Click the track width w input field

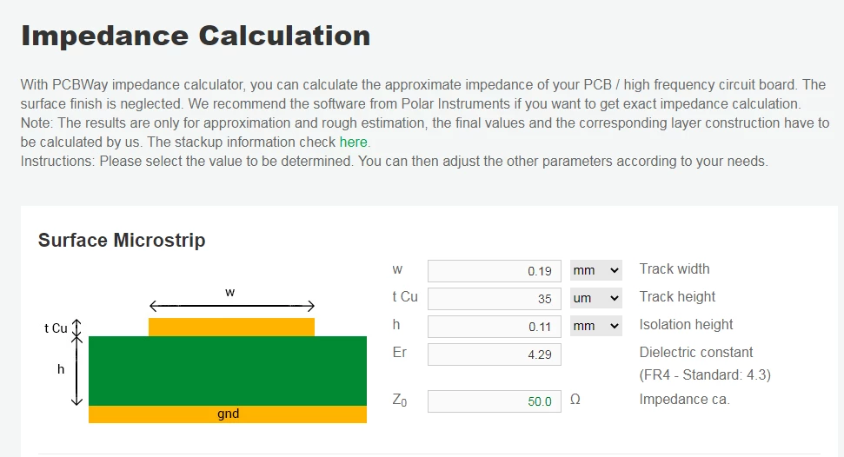pyautogui.click(x=494, y=271)
